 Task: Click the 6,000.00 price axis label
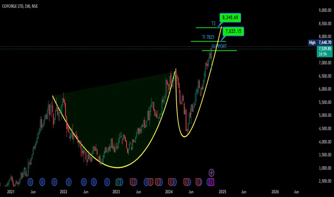pyautogui.click(x=325, y=89)
